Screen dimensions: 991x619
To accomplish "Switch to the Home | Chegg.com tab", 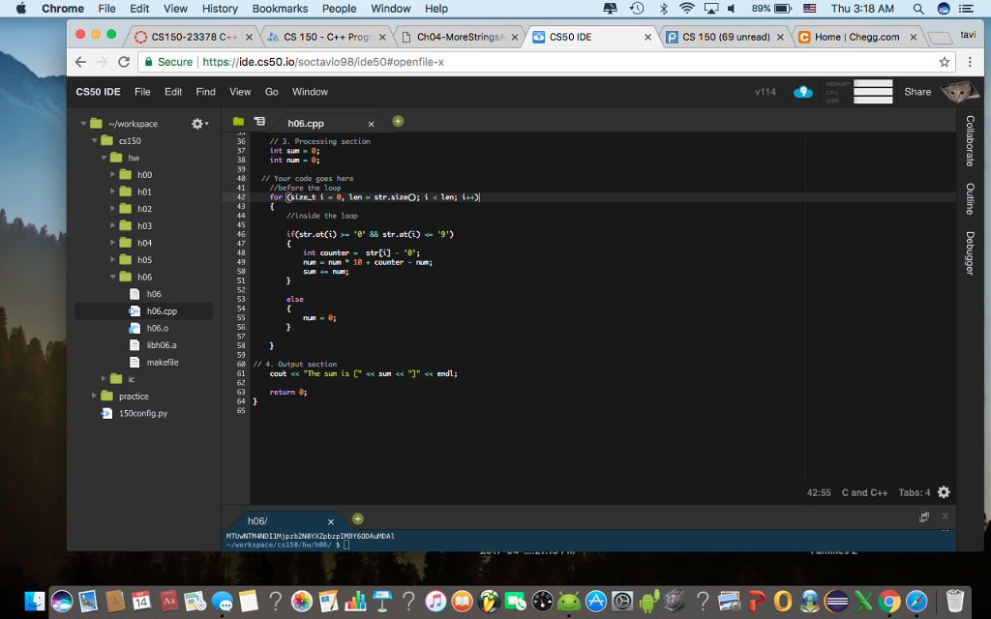I will (x=857, y=37).
